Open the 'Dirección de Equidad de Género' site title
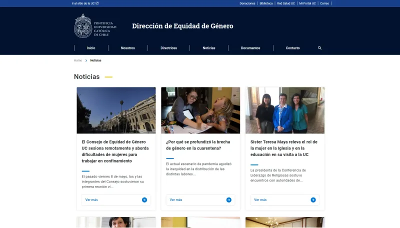Viewport: 400px width, 228px height. pos(182,26)
